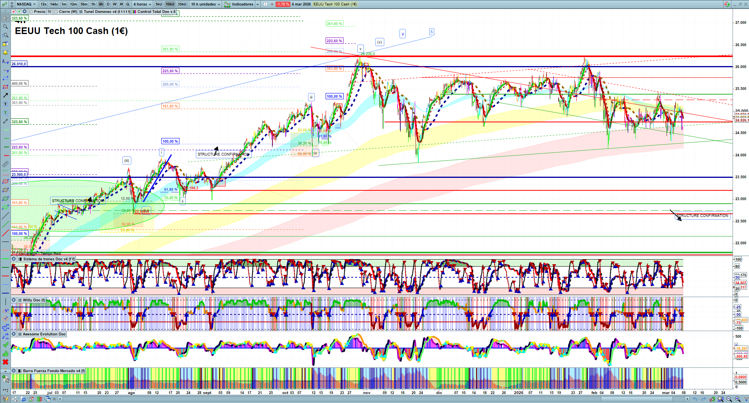Click the Tunel Domenec v4 indicator label
The height and width of the screenshot is (403, 749).
click(107, 12)
